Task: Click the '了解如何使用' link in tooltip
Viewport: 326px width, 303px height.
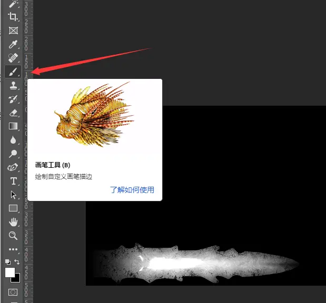Action: point(132,190)
